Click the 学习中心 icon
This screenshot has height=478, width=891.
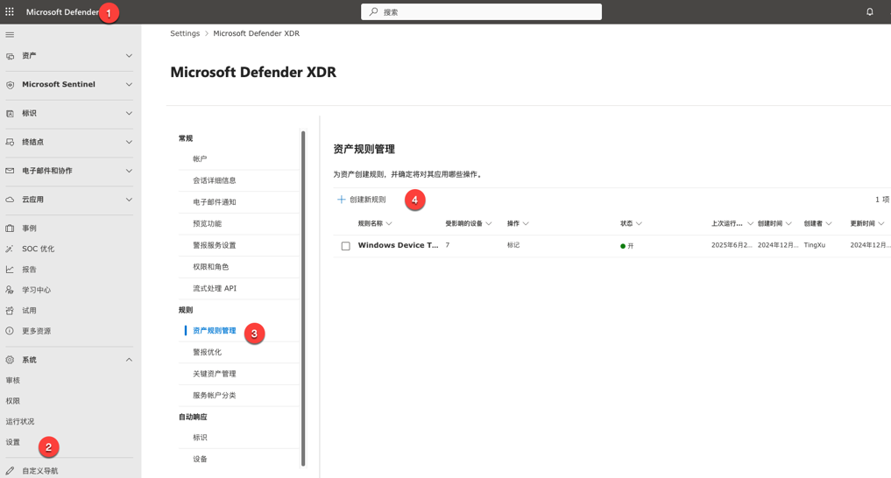point(10,290)
